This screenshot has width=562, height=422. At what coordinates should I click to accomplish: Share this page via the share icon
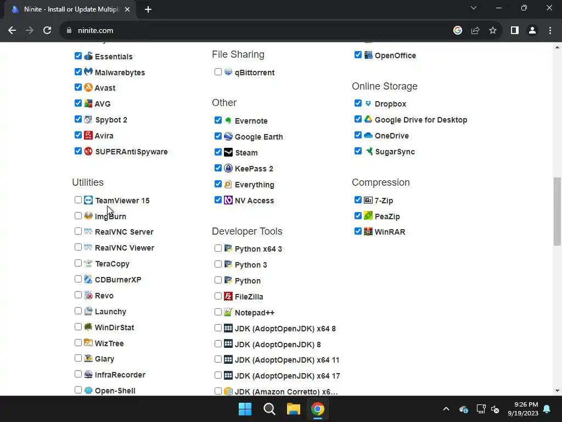pos(475,30)
